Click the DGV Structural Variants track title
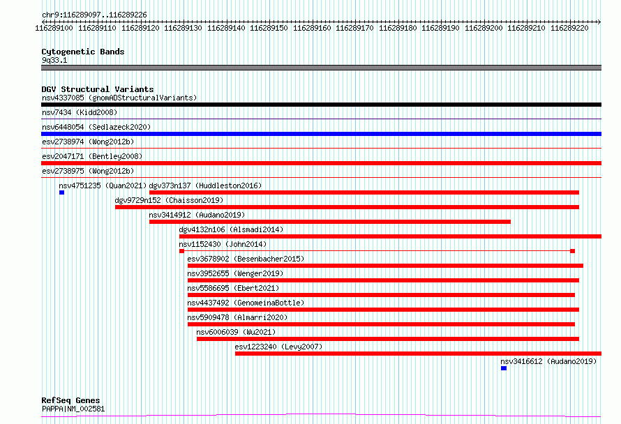621x424 pixels. click(98, 89)
